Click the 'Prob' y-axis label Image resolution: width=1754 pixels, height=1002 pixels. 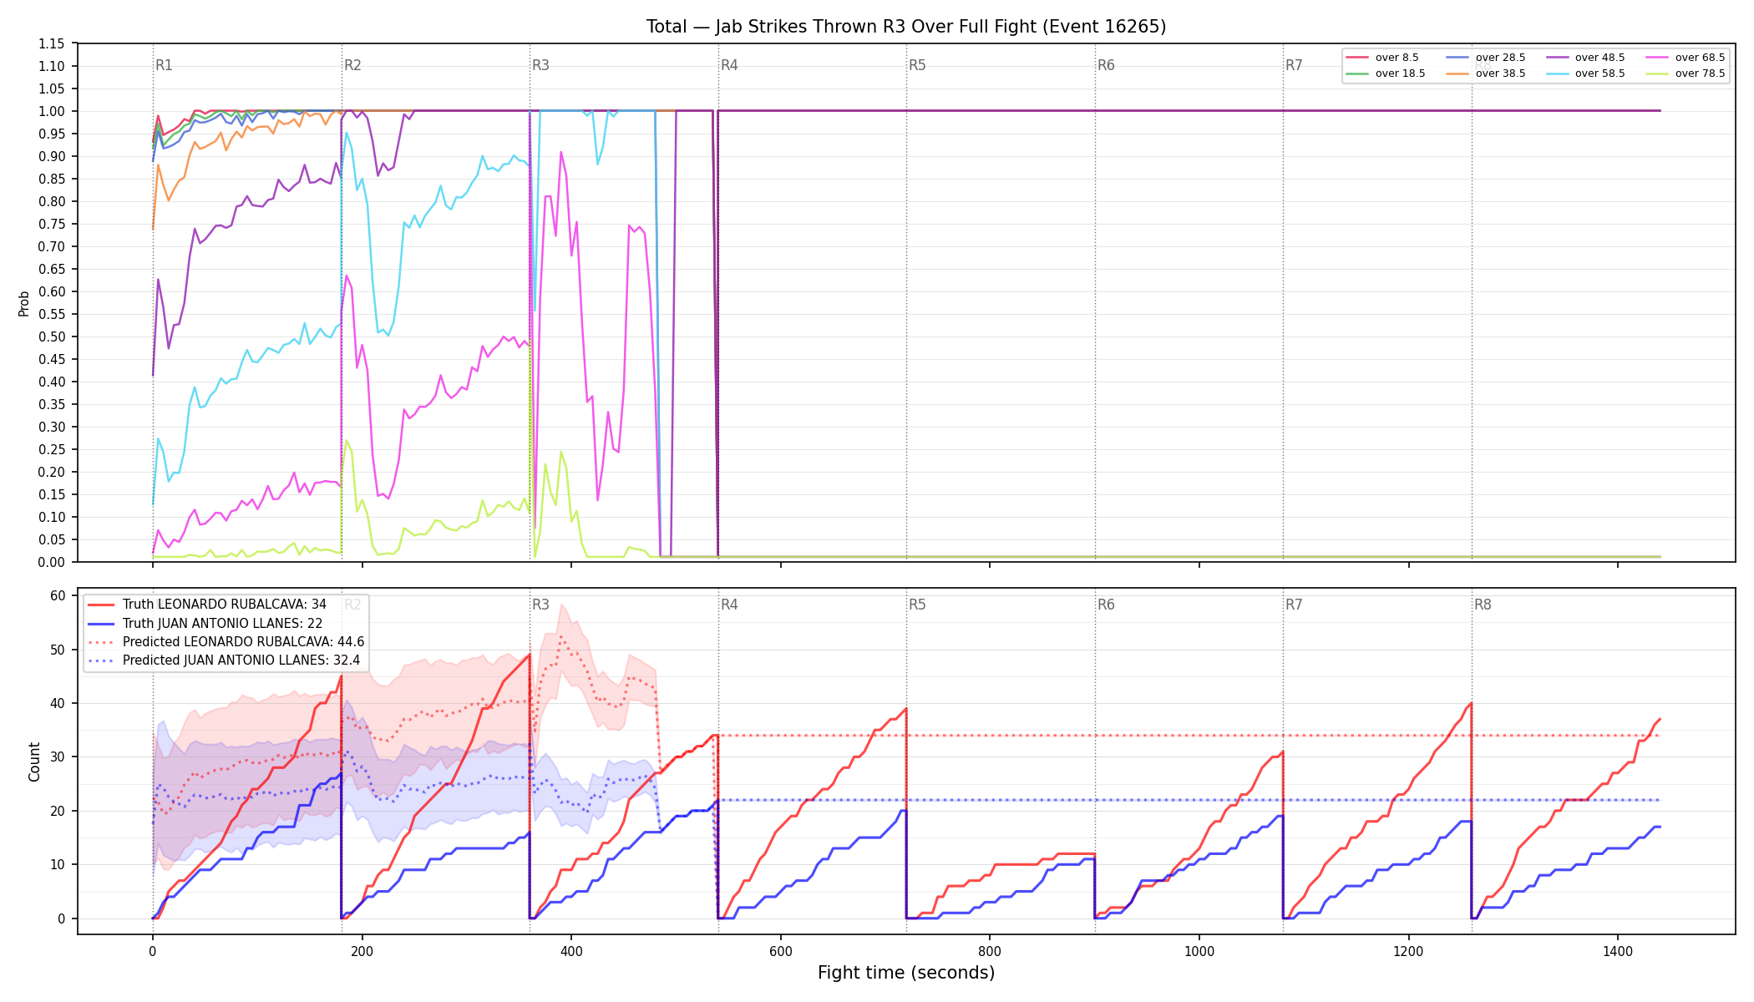[x=24, y=303]
